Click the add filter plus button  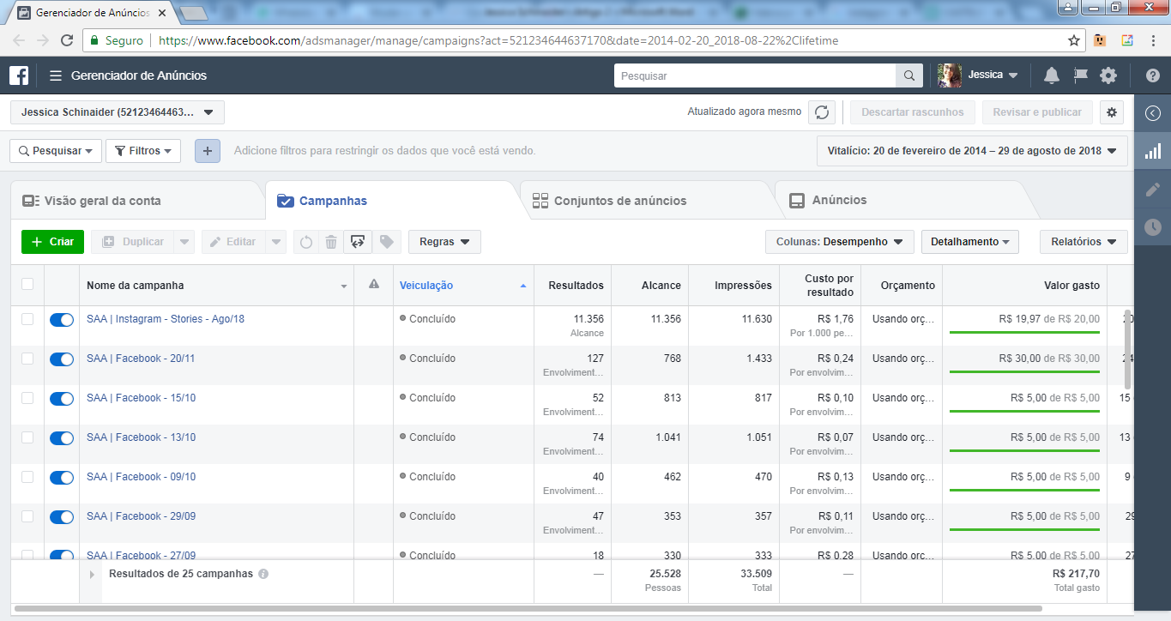pos(207,151)
